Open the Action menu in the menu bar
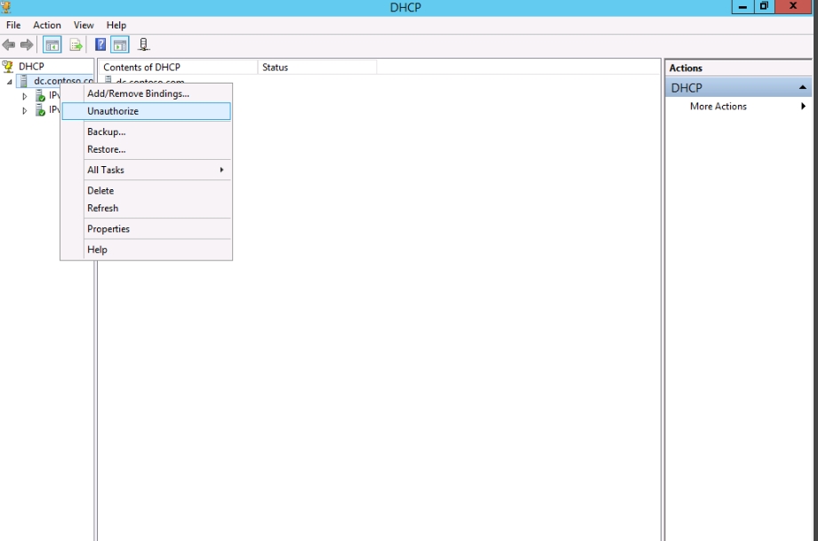 click(47, 25)
